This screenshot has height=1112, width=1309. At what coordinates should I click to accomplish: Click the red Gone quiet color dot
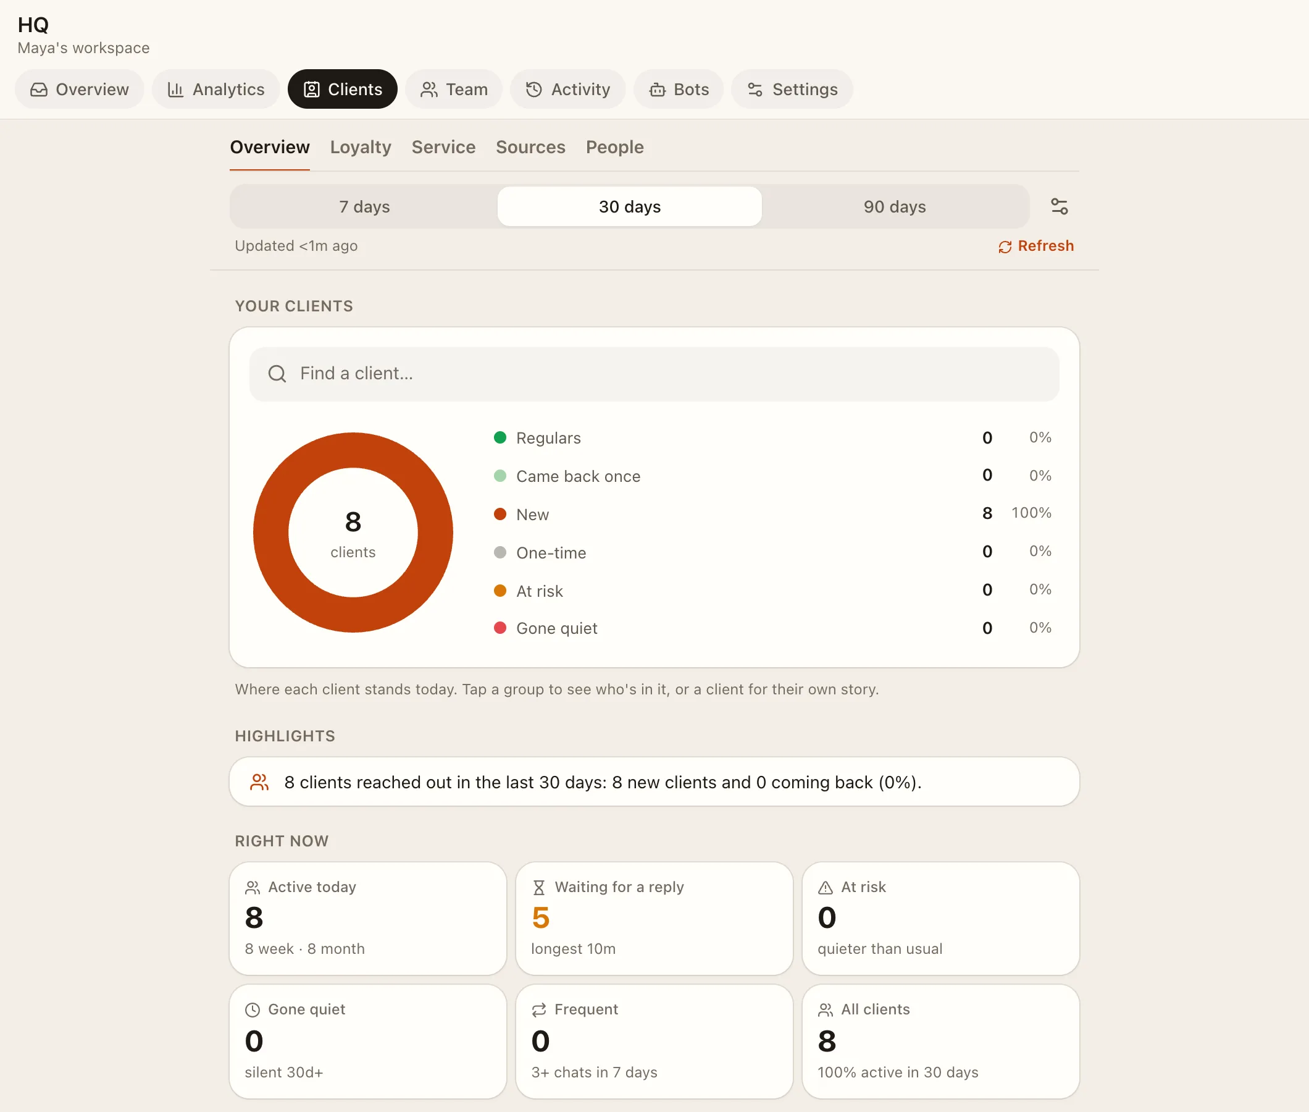point(500,628)
